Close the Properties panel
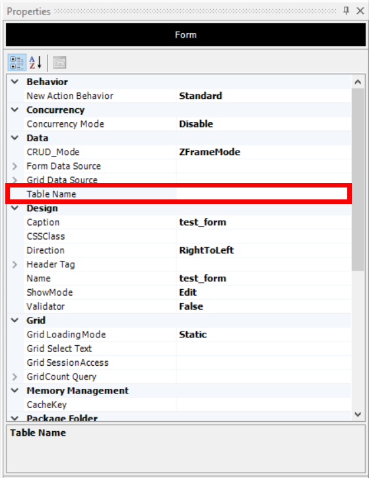This screenshot has width=369, height=478. (360, 11)
